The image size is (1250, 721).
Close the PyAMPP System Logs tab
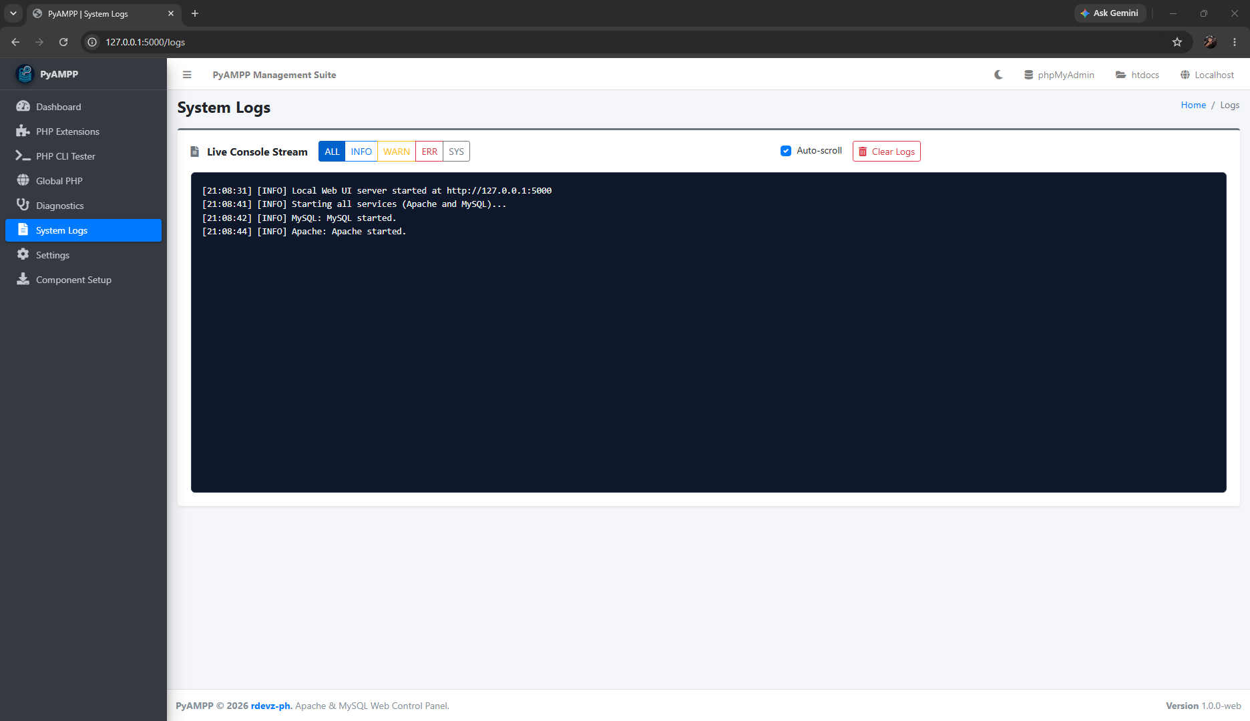click(x=171, y=13)
